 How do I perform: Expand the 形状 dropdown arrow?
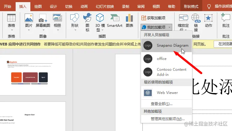click(x=75, y=30)
